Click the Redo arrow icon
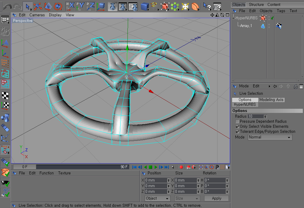The image size is (304, 208). (18, 7)
